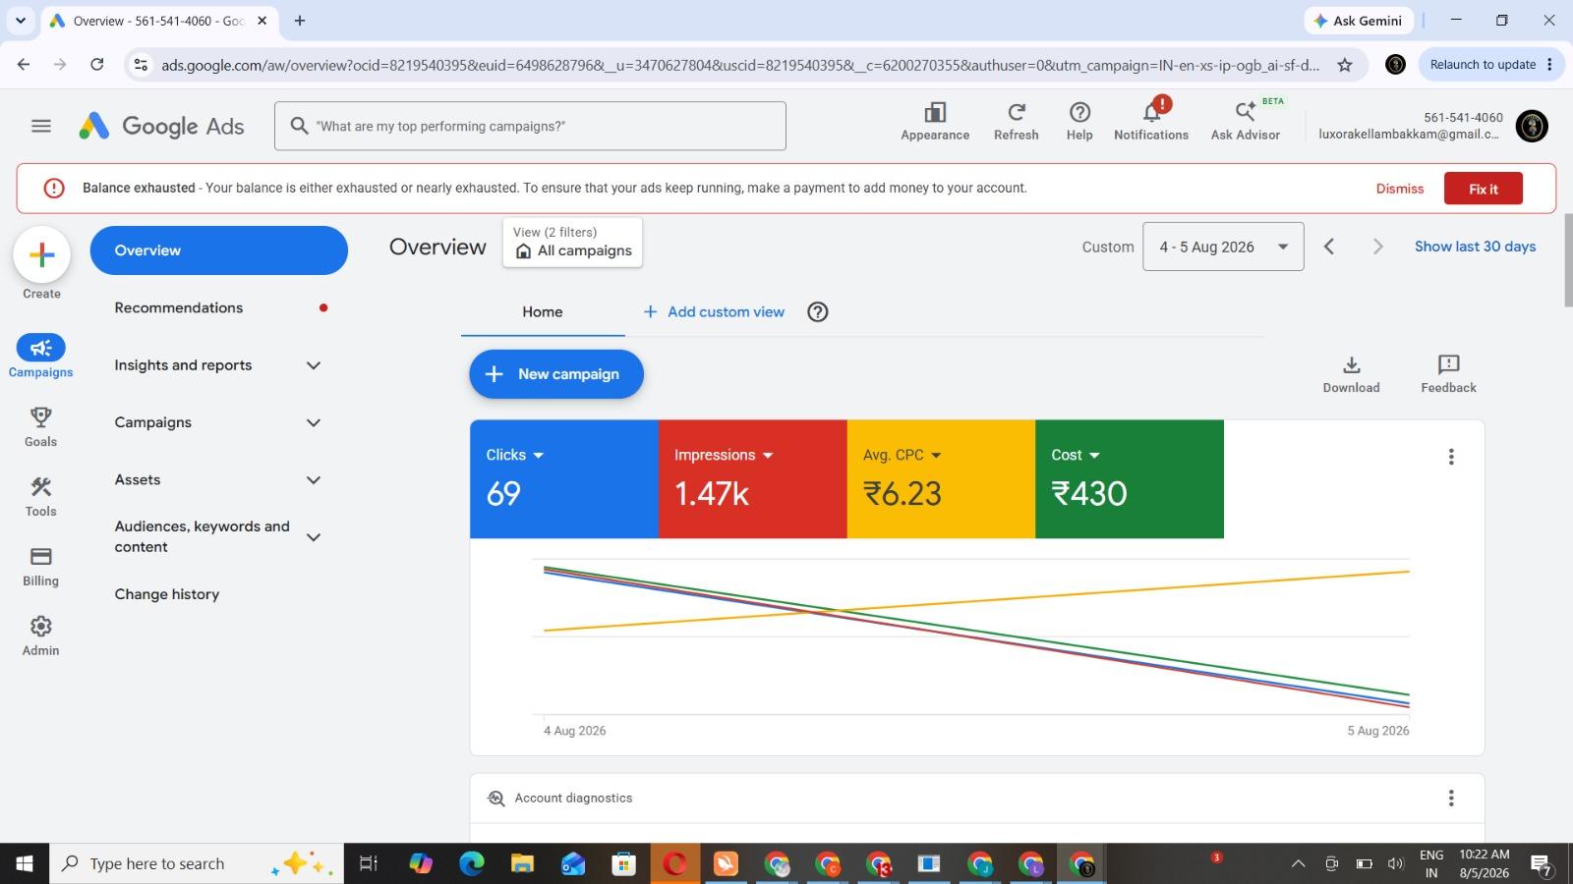
Task: Expand Audiences, keywords and content
Action: click(314, 537)
